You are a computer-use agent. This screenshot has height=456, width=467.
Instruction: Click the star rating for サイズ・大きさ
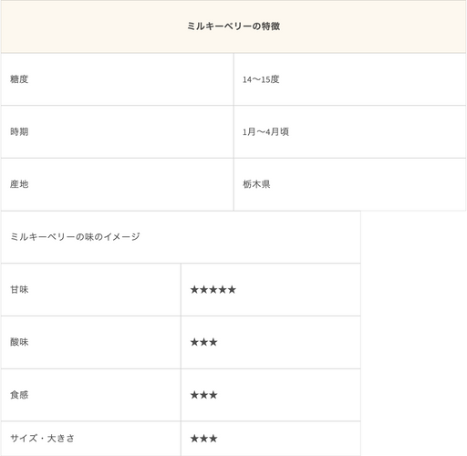tap(203, 439)
